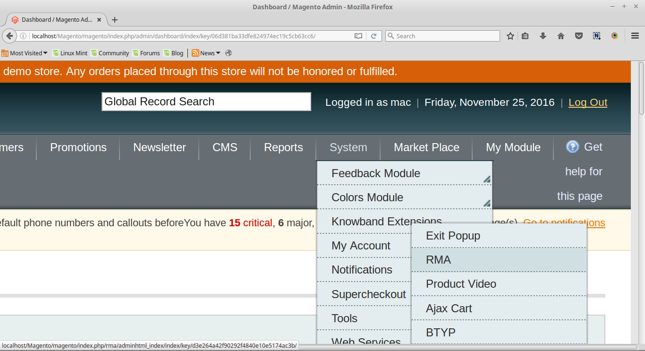The width and height of the screenshot is (645, 351).
Task: Go to Firefox home page icon
Action: pyautogui.click(x=561, y=36)
